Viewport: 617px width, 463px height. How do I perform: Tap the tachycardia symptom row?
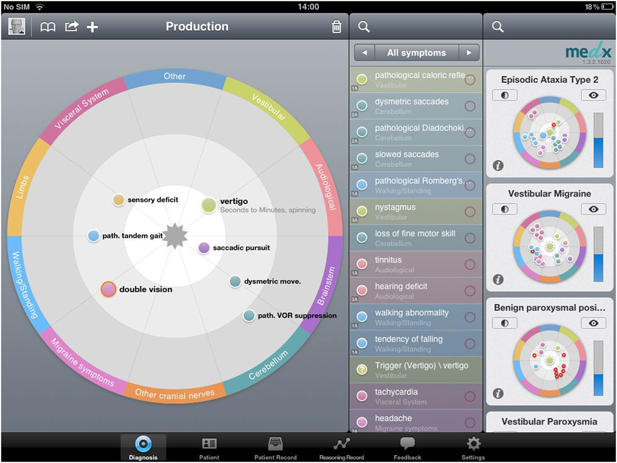[416, 396]
